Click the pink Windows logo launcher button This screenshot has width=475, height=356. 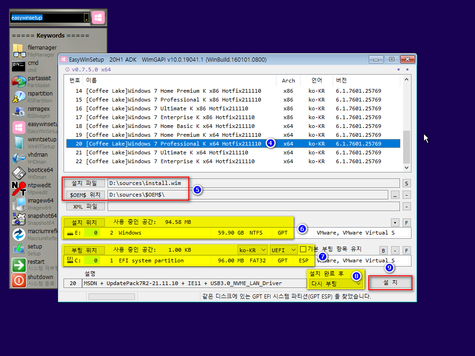[x=98, y=18]
